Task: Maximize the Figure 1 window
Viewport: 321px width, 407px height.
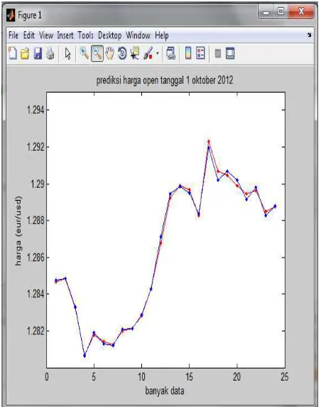Action: [281, 11]
